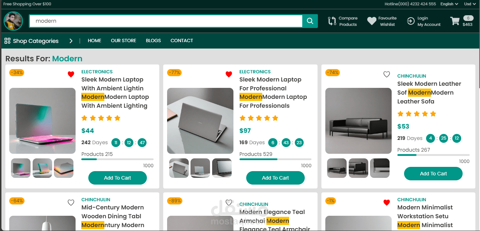Click the search magnifier icon

click(309, 21)
